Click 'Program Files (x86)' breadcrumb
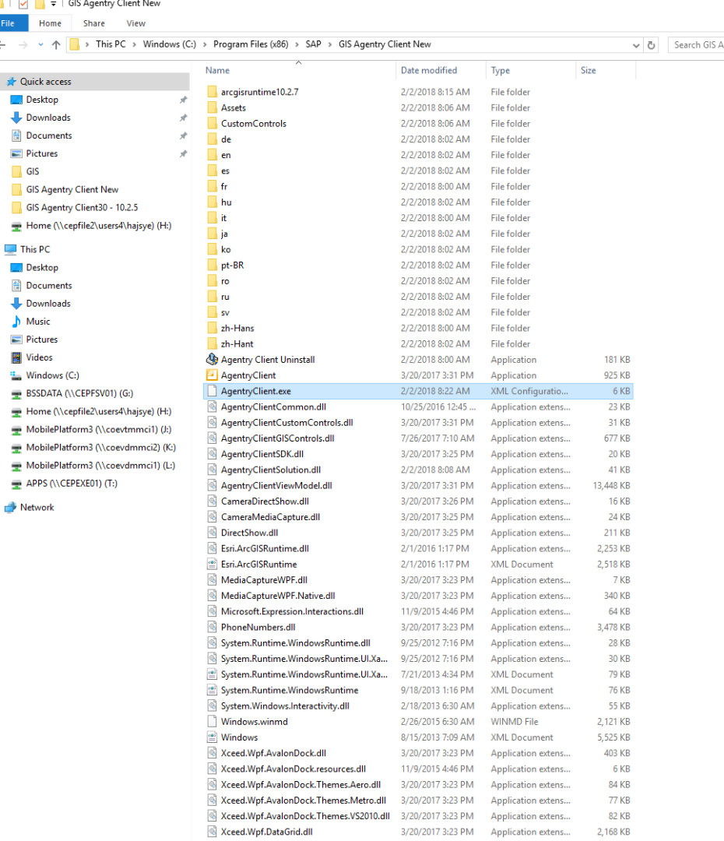724x841 pixels. 251,44
